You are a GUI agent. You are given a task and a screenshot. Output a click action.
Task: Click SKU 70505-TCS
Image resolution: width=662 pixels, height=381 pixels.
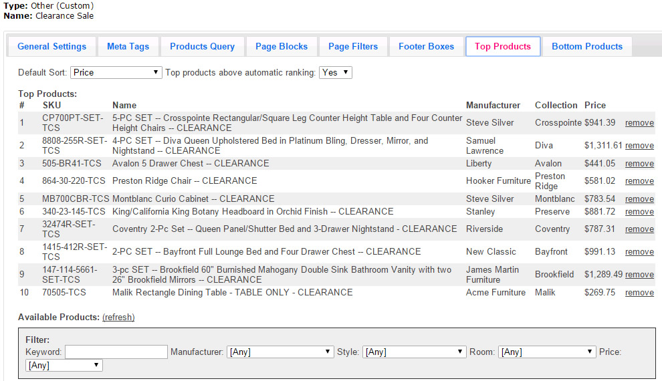[64, 293]
